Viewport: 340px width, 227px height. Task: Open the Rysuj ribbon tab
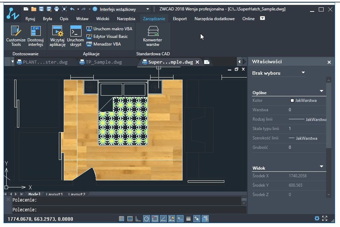coord(30,19)
